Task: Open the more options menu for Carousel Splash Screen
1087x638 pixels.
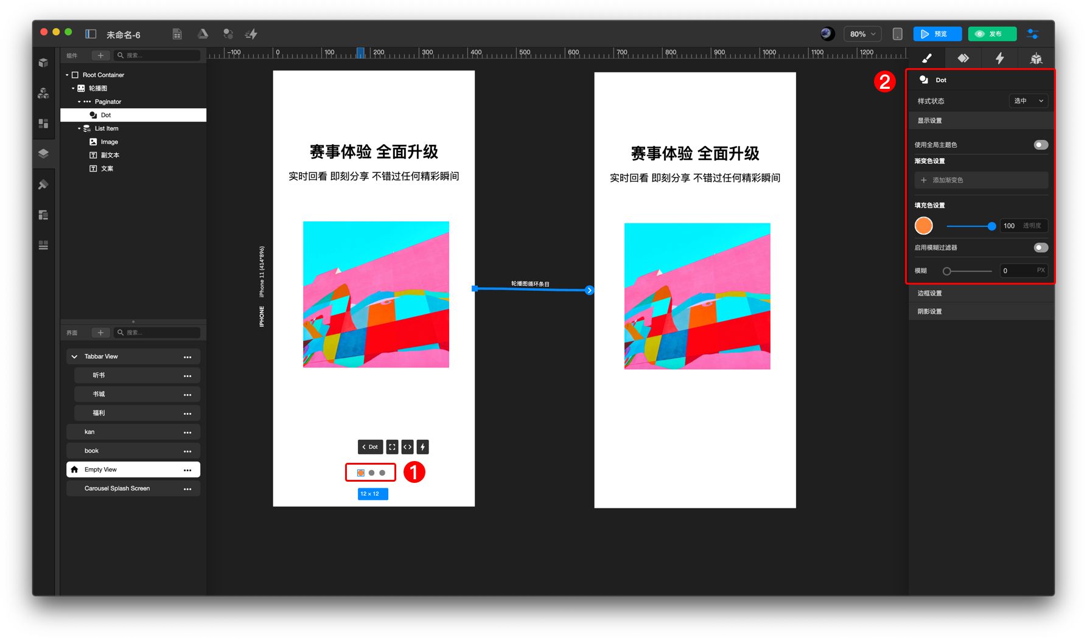Action: [x=187, y=489]
